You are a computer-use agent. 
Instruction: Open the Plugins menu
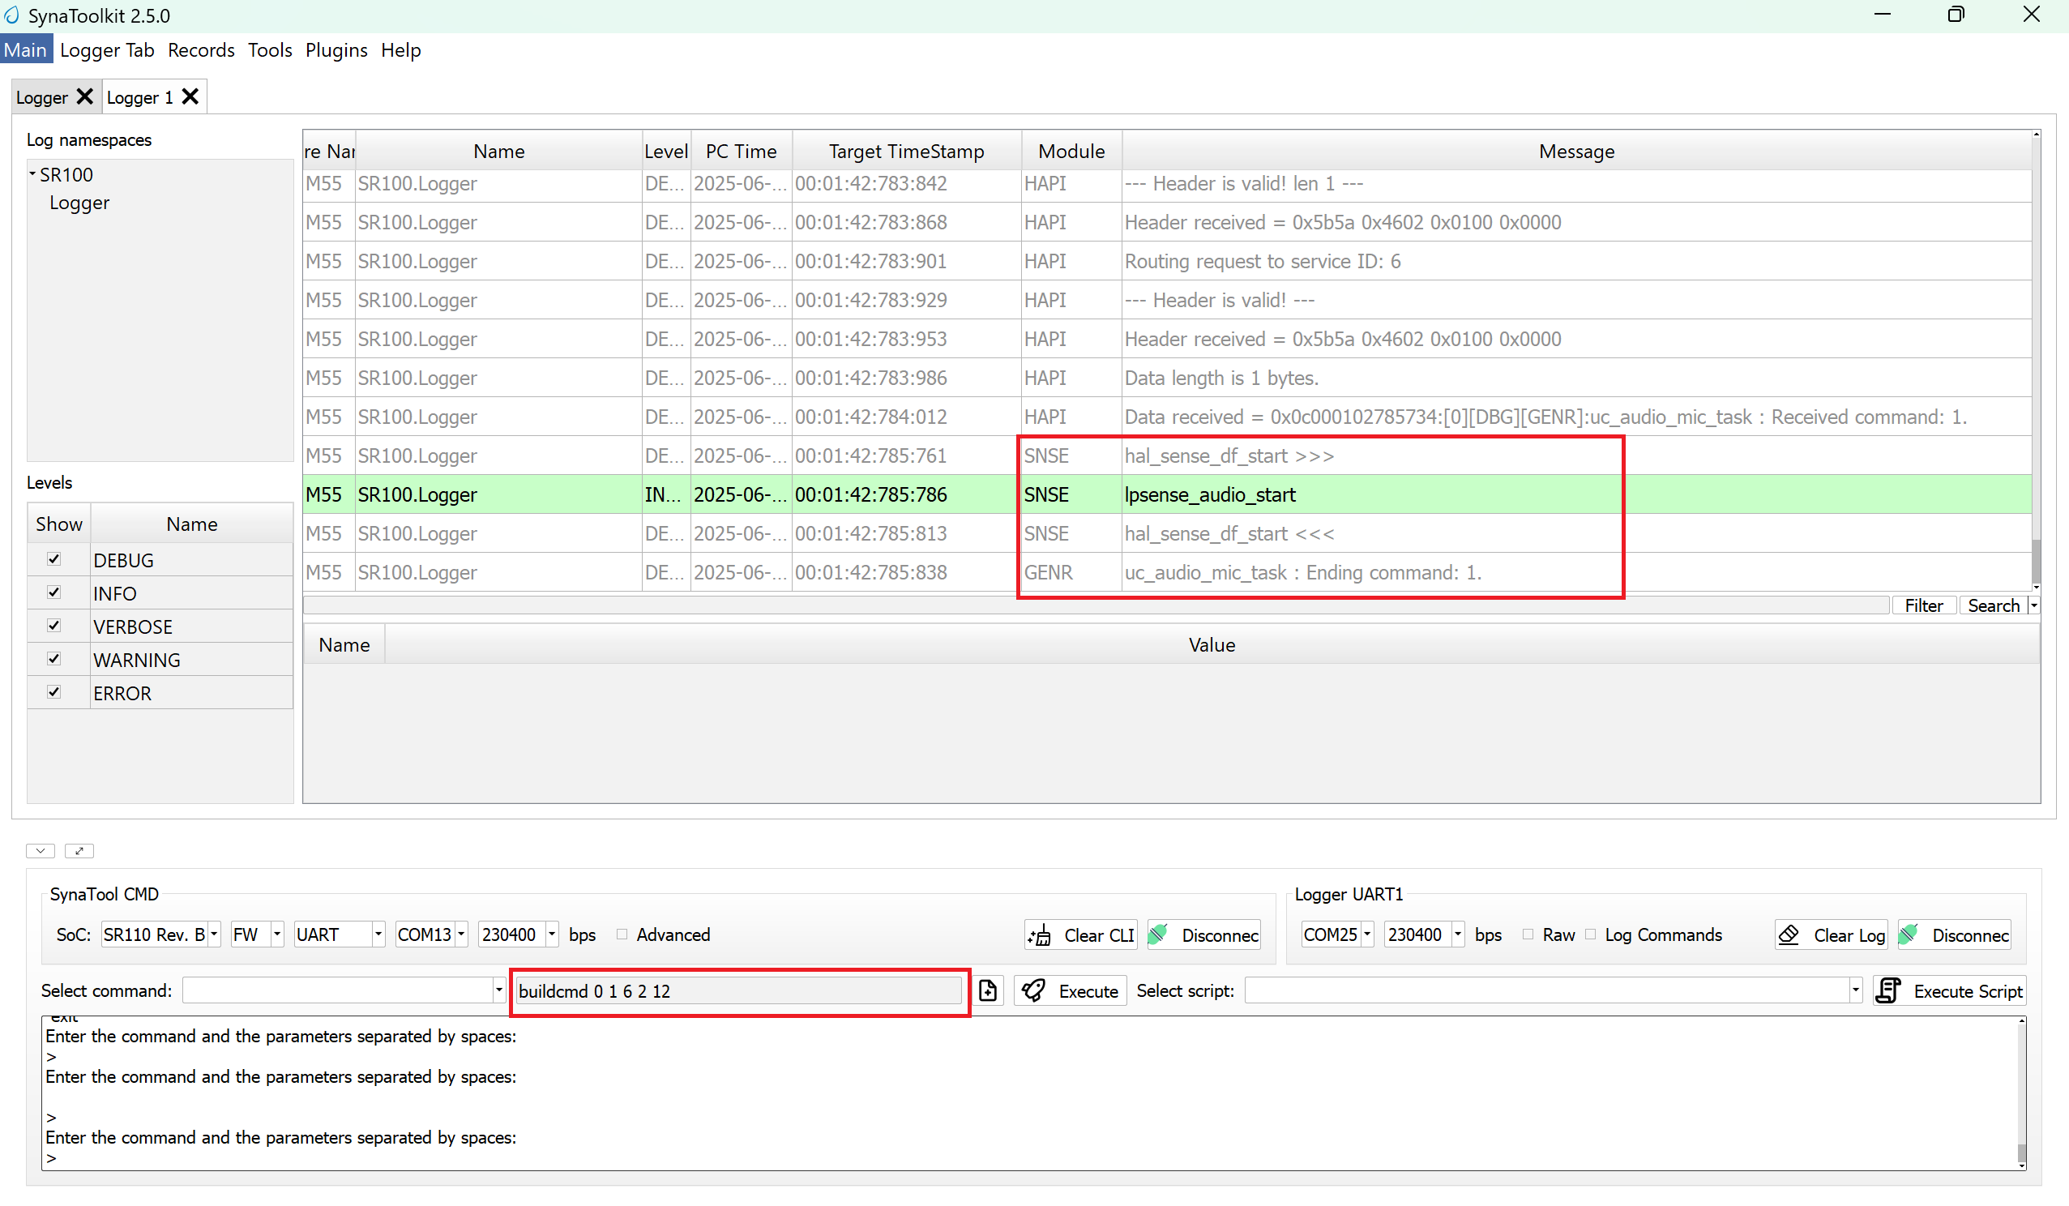tap(336, 50)
